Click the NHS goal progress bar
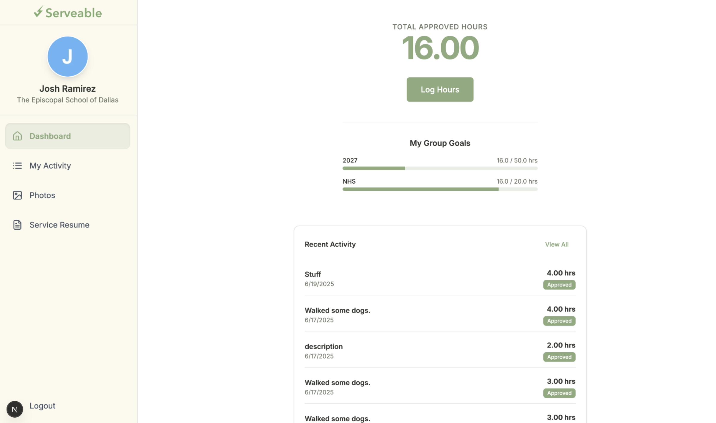Screen dimensions: 716x423 tap(440, 189)
